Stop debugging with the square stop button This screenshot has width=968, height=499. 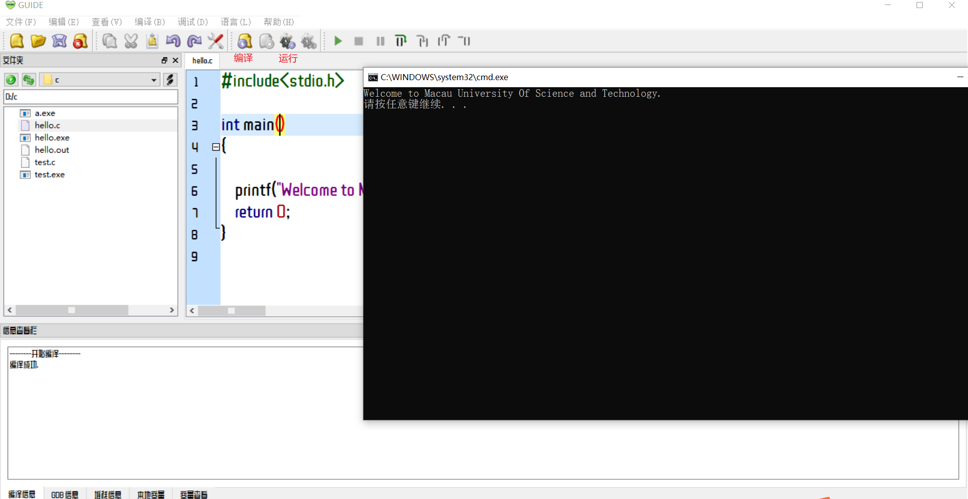click(359, 41)
